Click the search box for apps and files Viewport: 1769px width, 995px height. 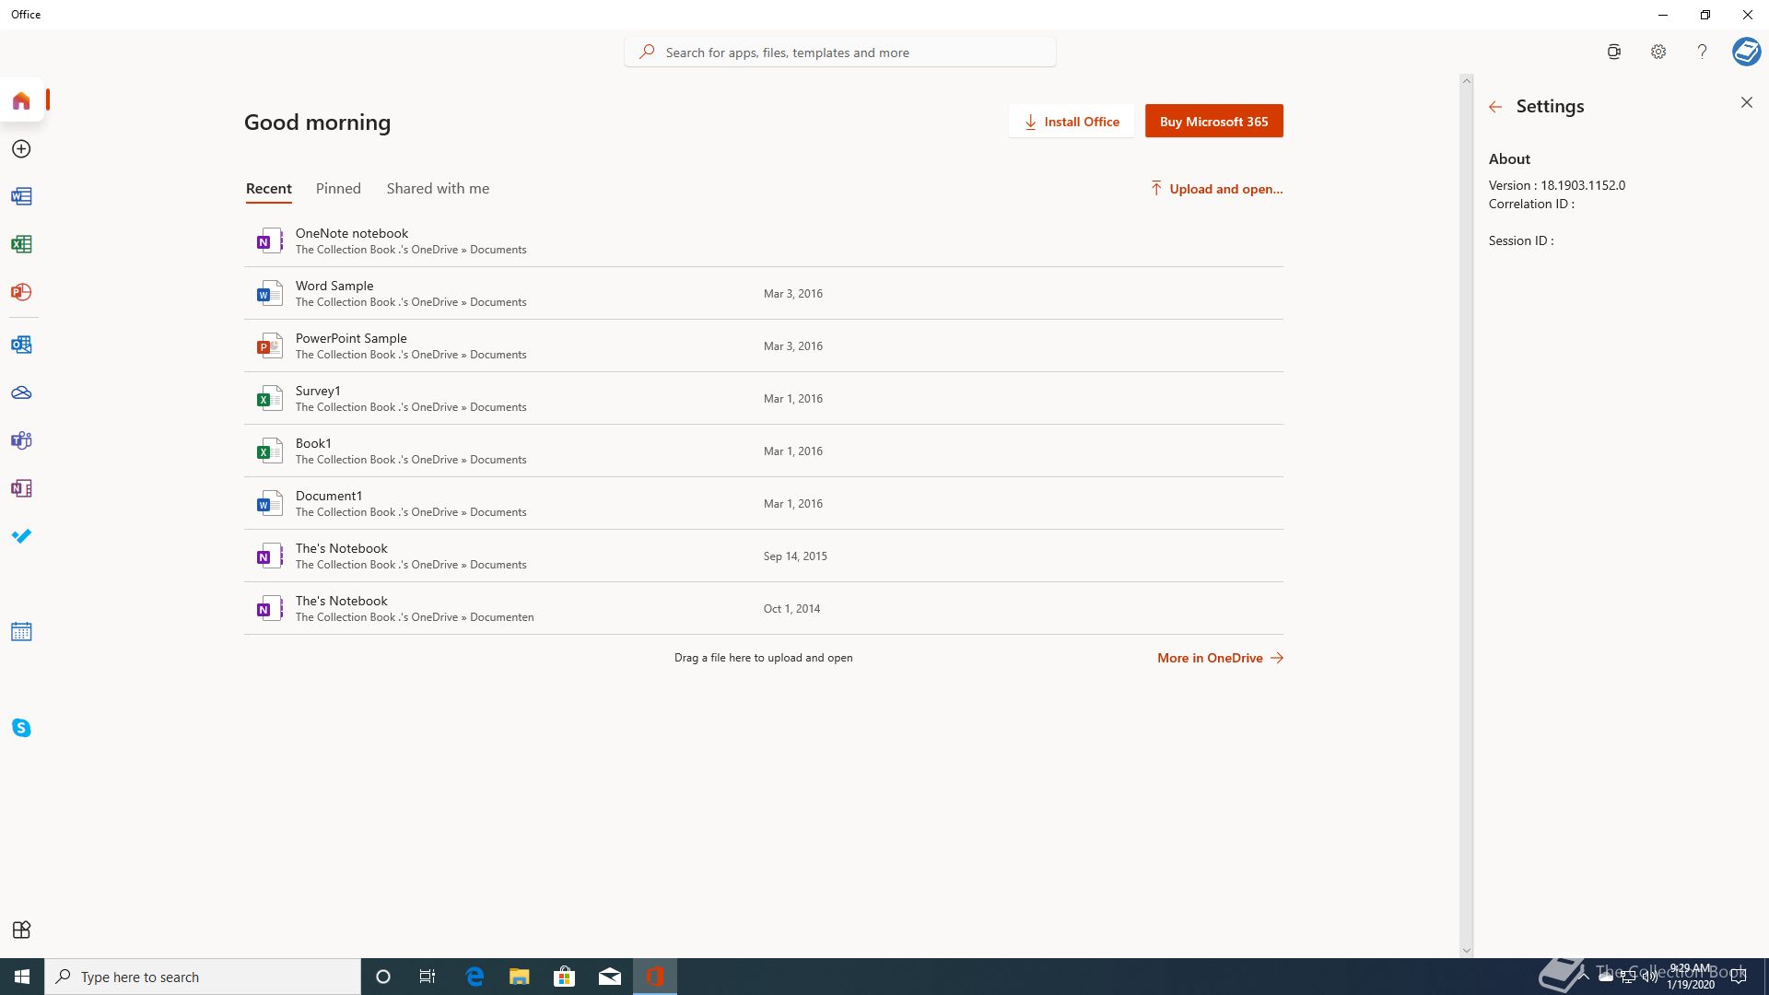pos(839,53)
